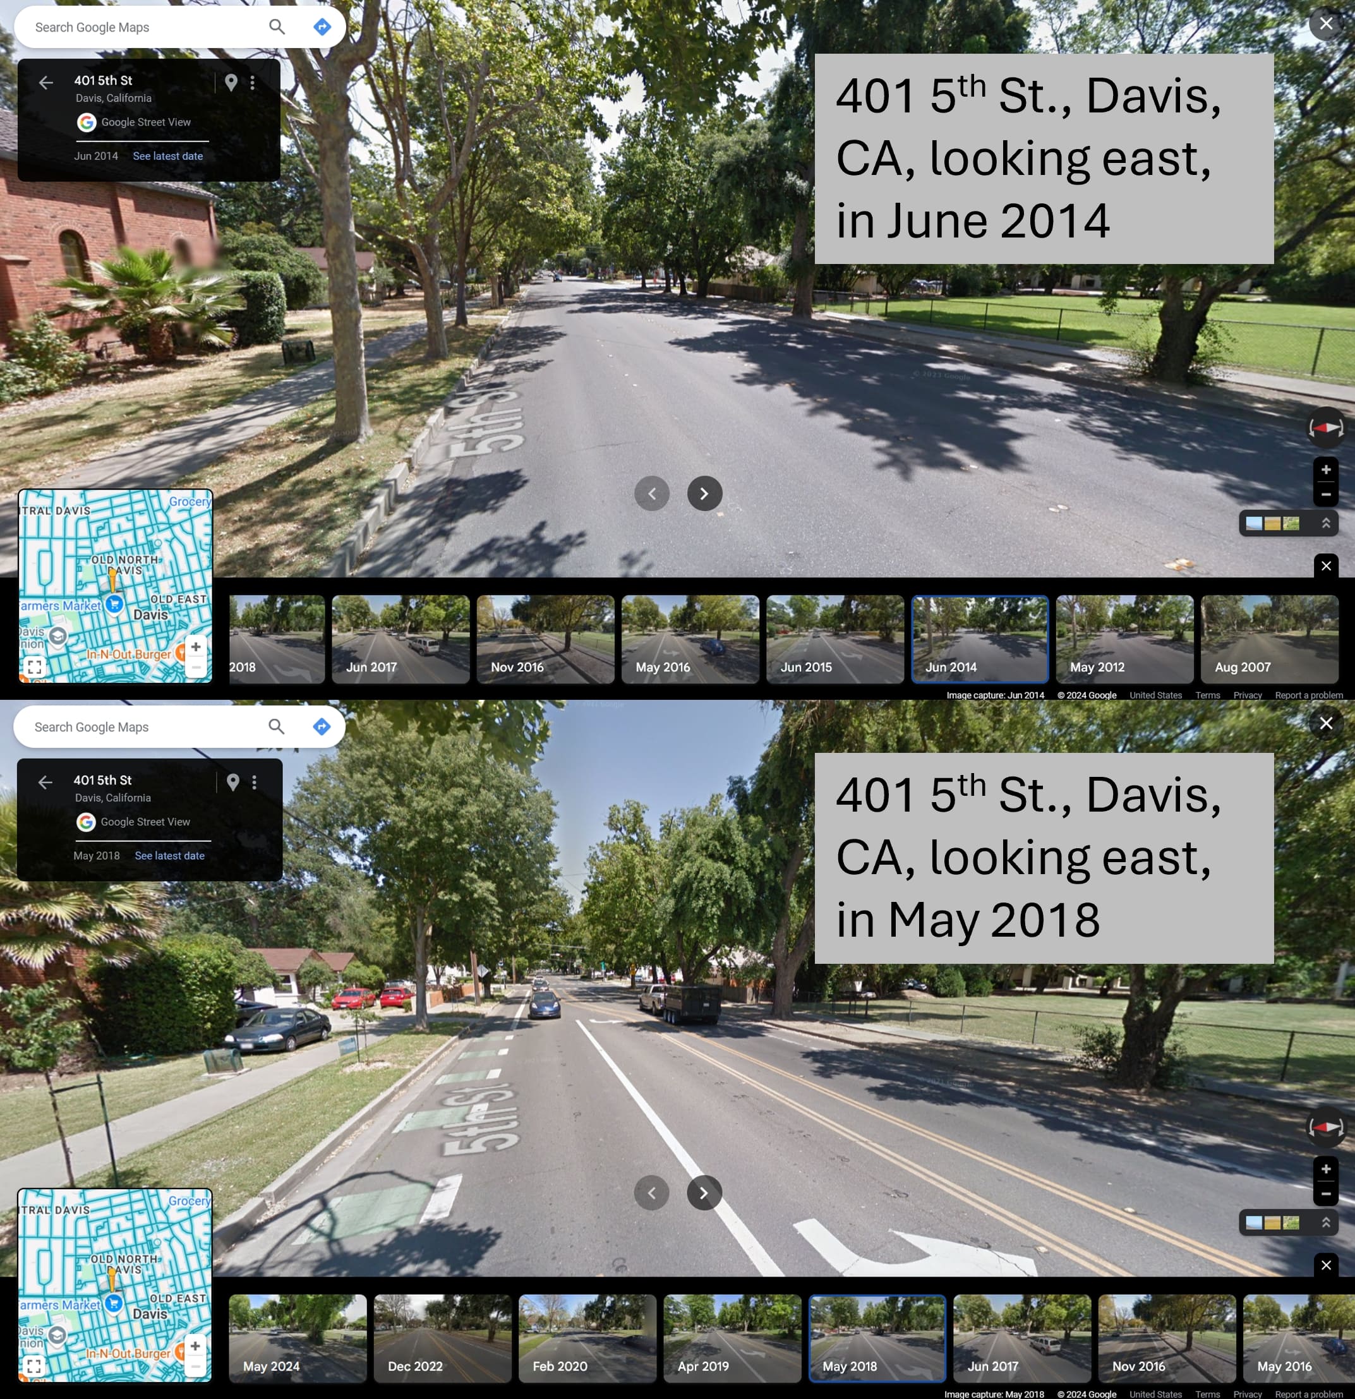Select 'See latest date' link top panel
1355x1399 pixels.
tap(167, 156)
